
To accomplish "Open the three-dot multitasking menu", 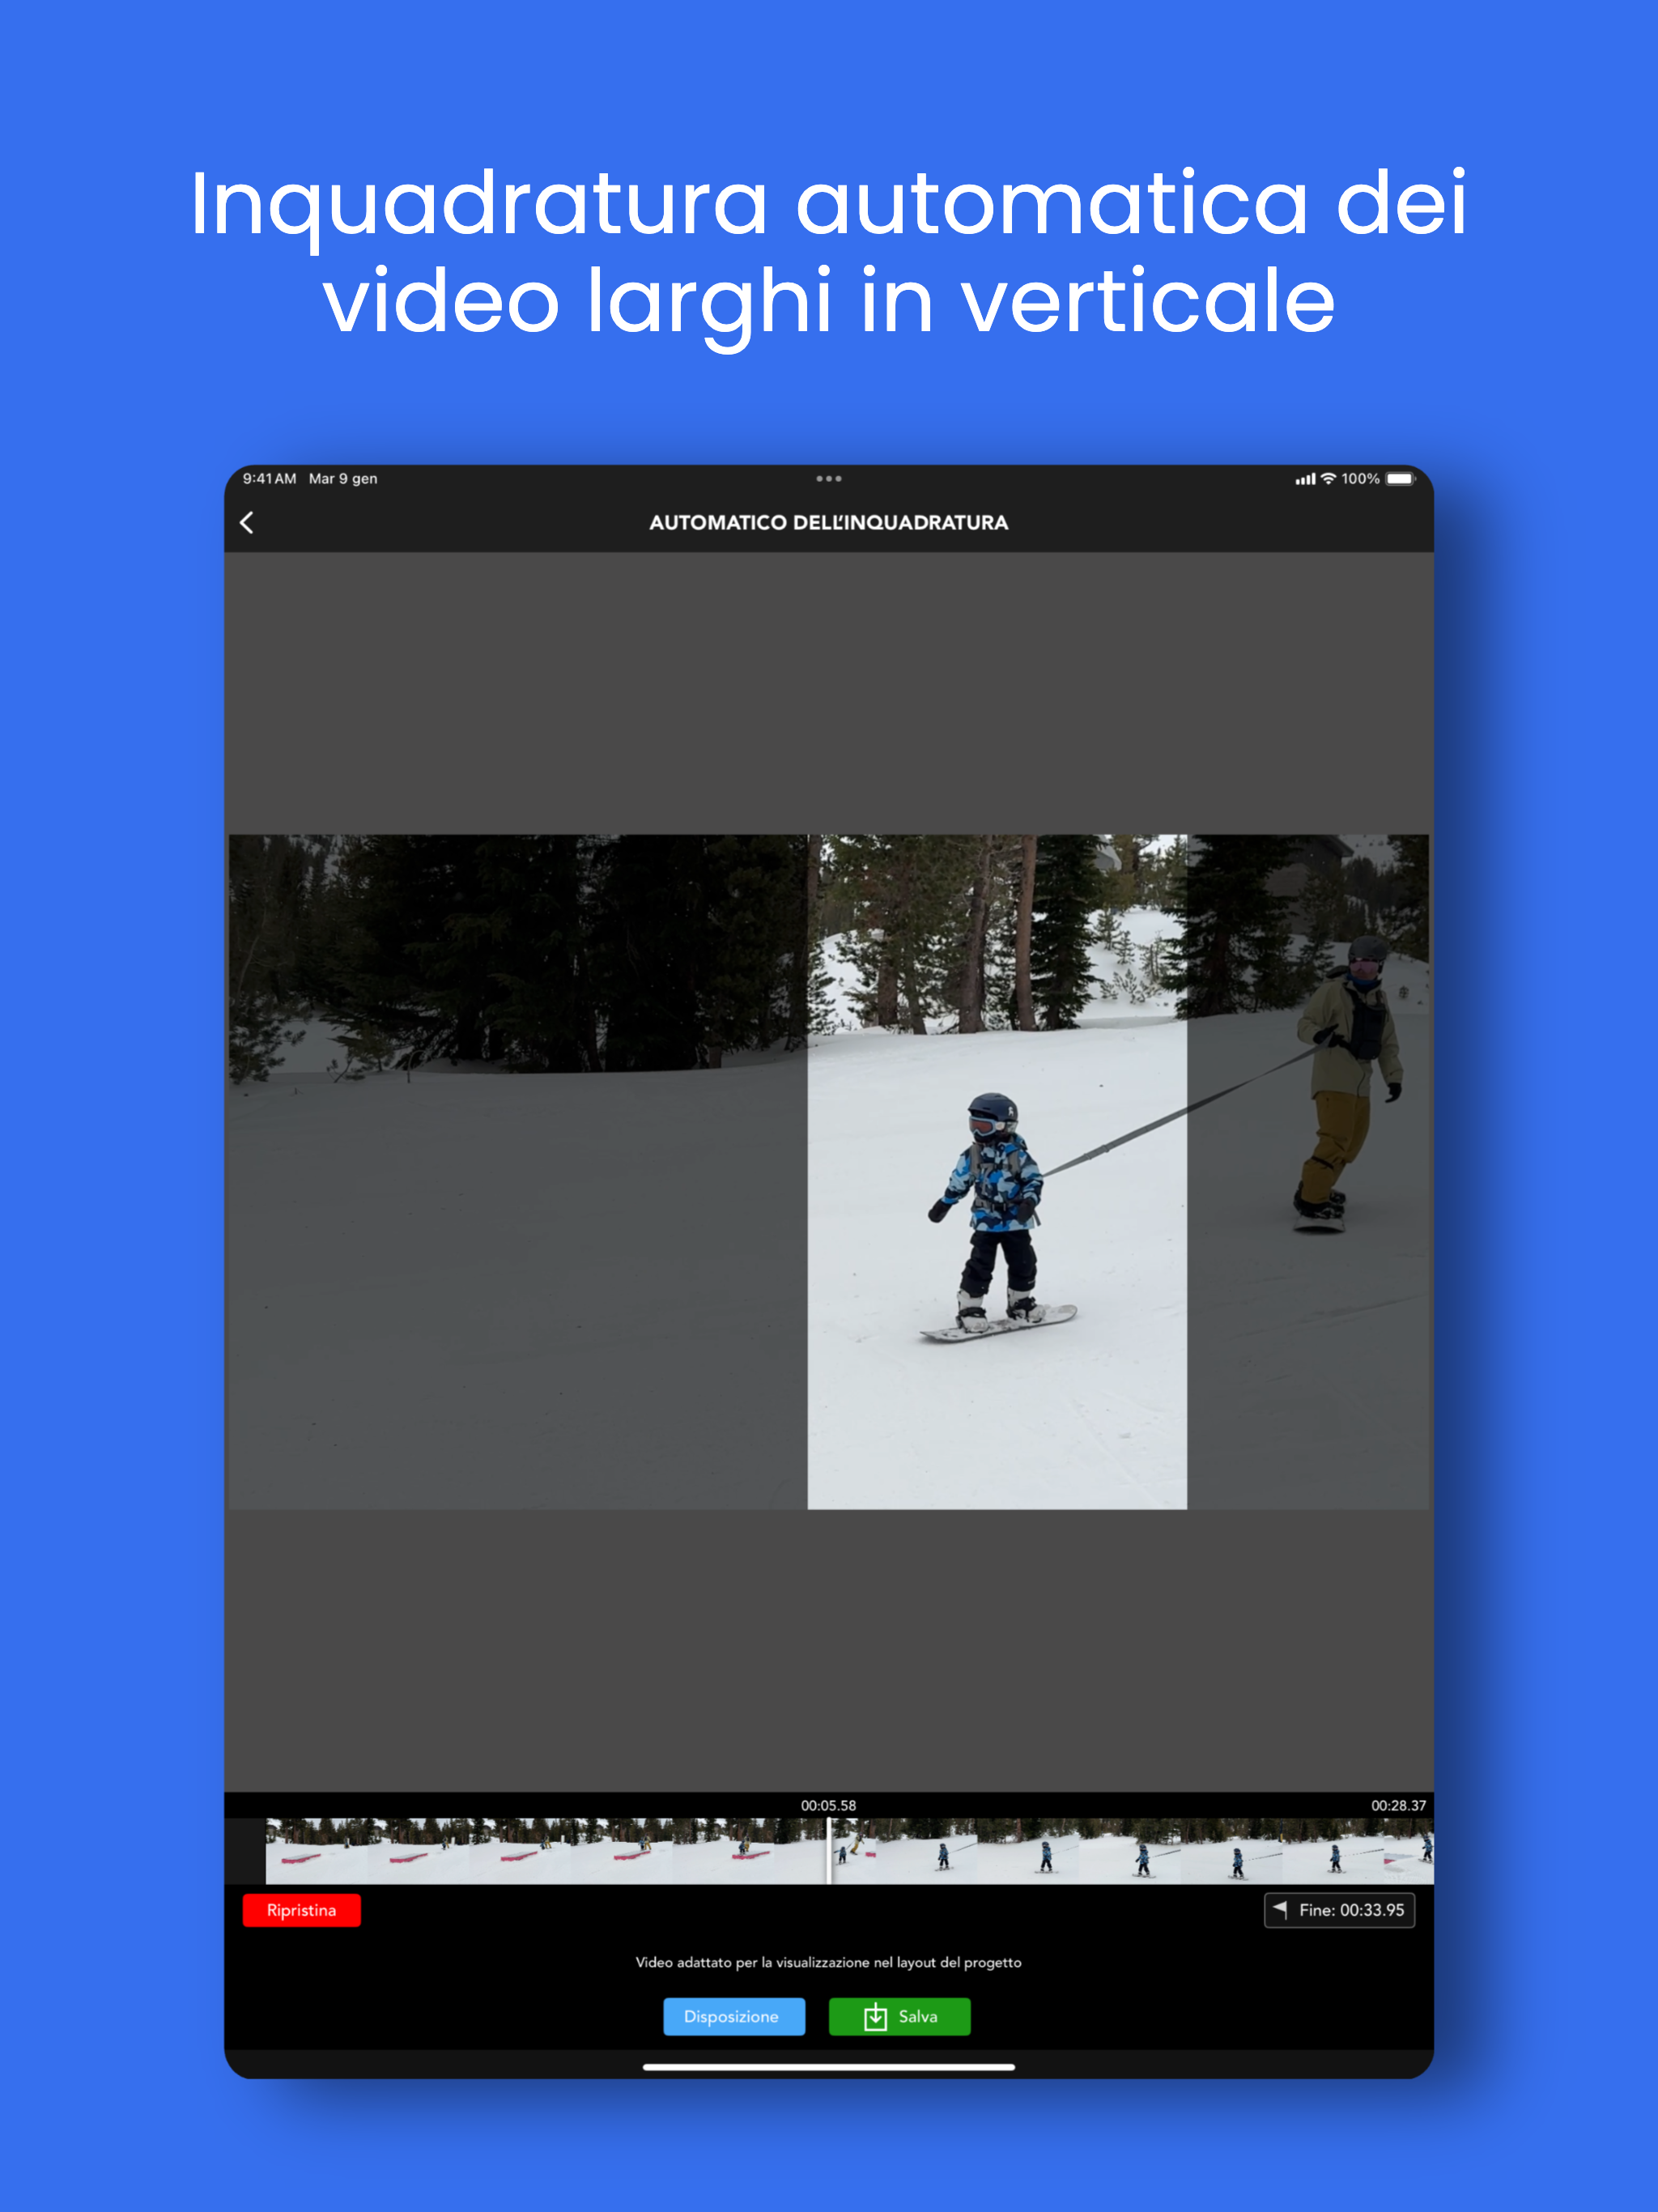I will click(x=828, y=479).
